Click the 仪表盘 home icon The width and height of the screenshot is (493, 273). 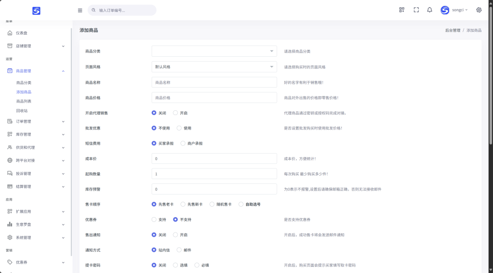10,33
